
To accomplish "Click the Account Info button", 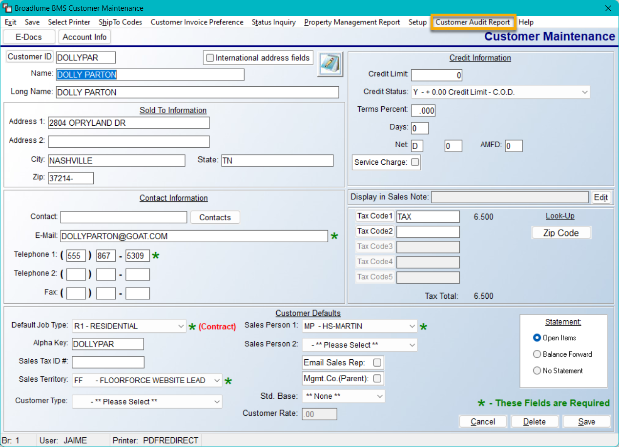I will (84, 37).
